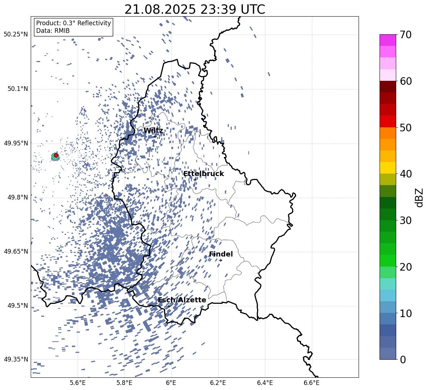Click longitude label 5.6°E
This screenshot has width=428, height=390.
tap(78, 383)
